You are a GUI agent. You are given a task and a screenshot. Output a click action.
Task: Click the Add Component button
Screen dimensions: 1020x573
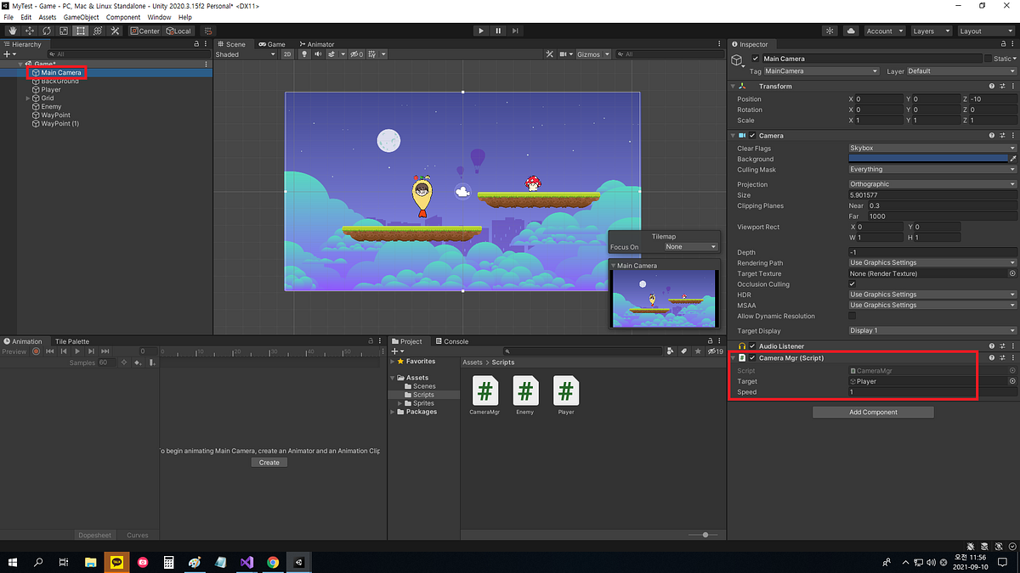pyautogui.click(x=872, y=412)
